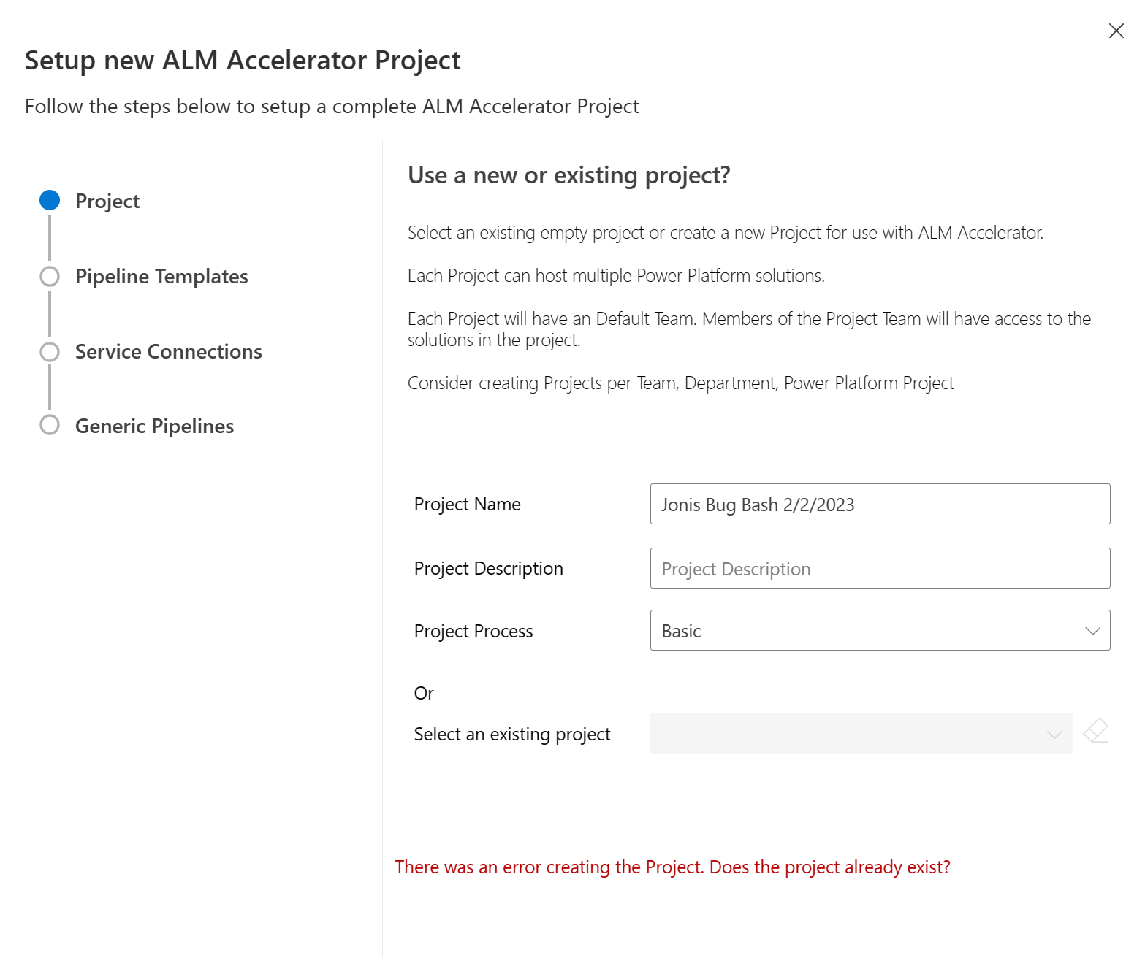Switch to the Project step in the wizard

click(107, 199)
